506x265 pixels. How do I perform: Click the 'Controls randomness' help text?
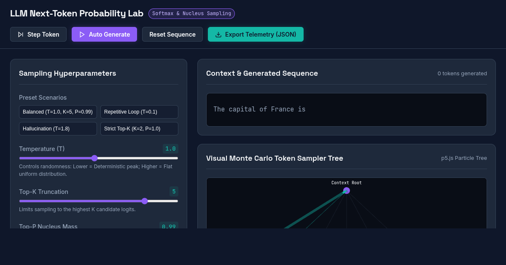tap(96, 170)
